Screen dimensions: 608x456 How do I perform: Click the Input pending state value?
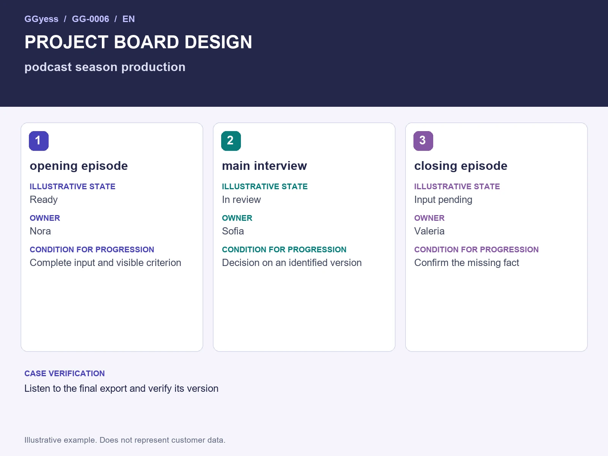coord(443,199)
